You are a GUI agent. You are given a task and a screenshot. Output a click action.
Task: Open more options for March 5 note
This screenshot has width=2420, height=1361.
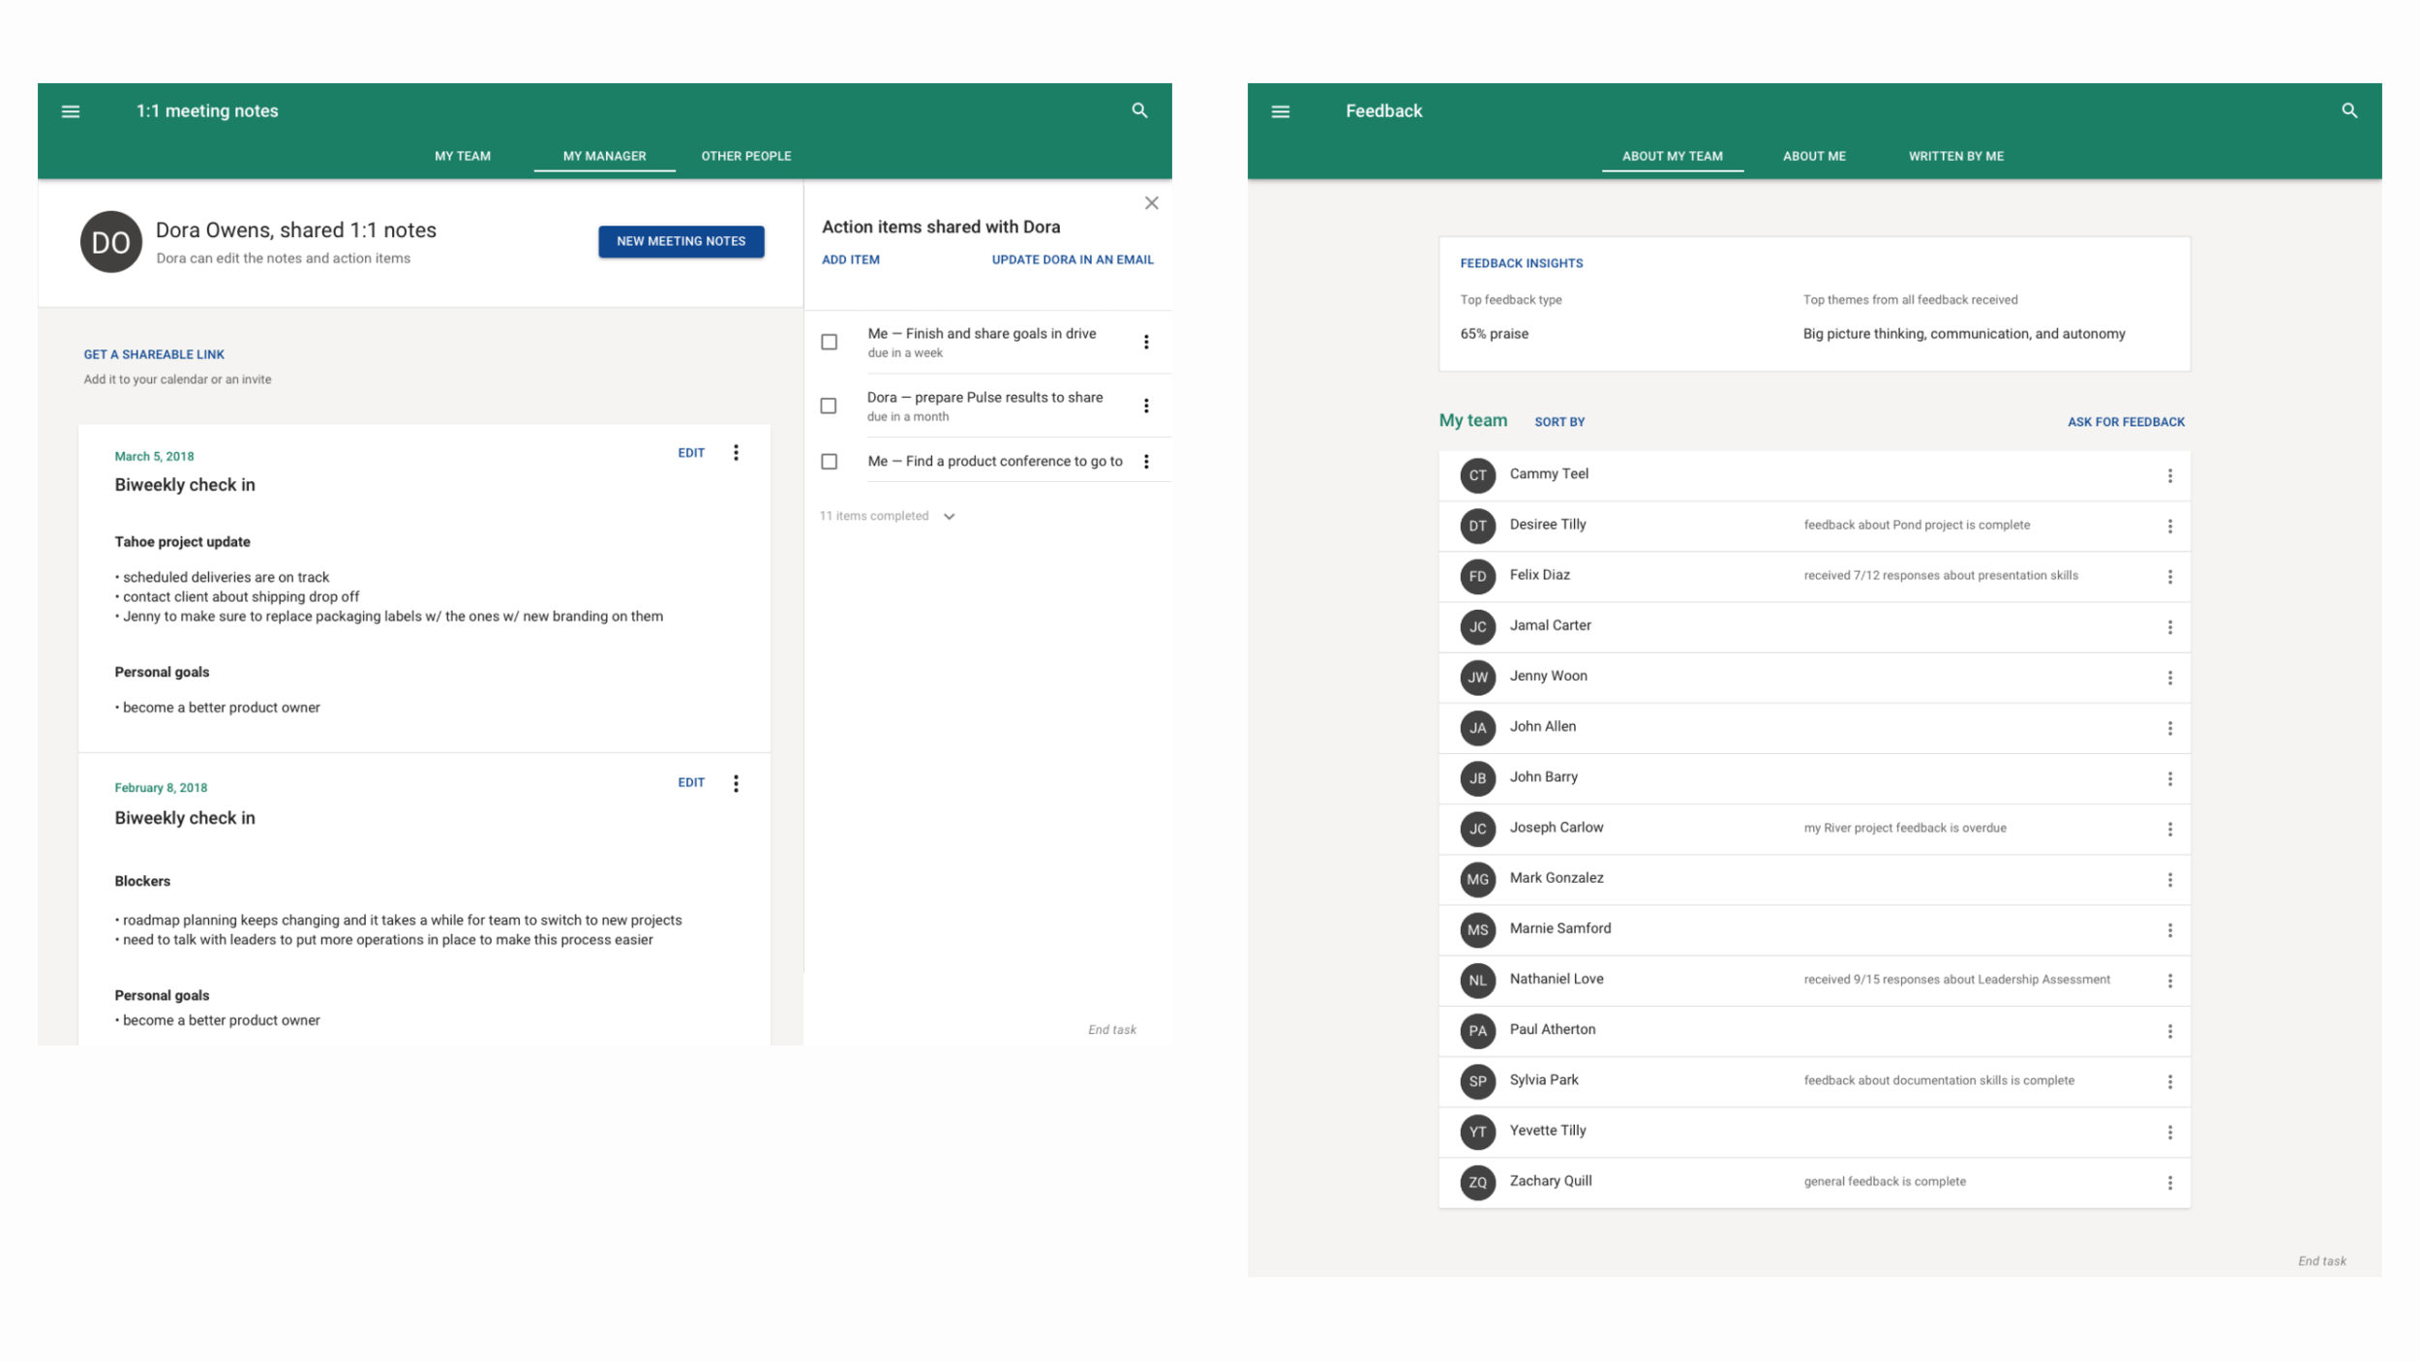736,453
